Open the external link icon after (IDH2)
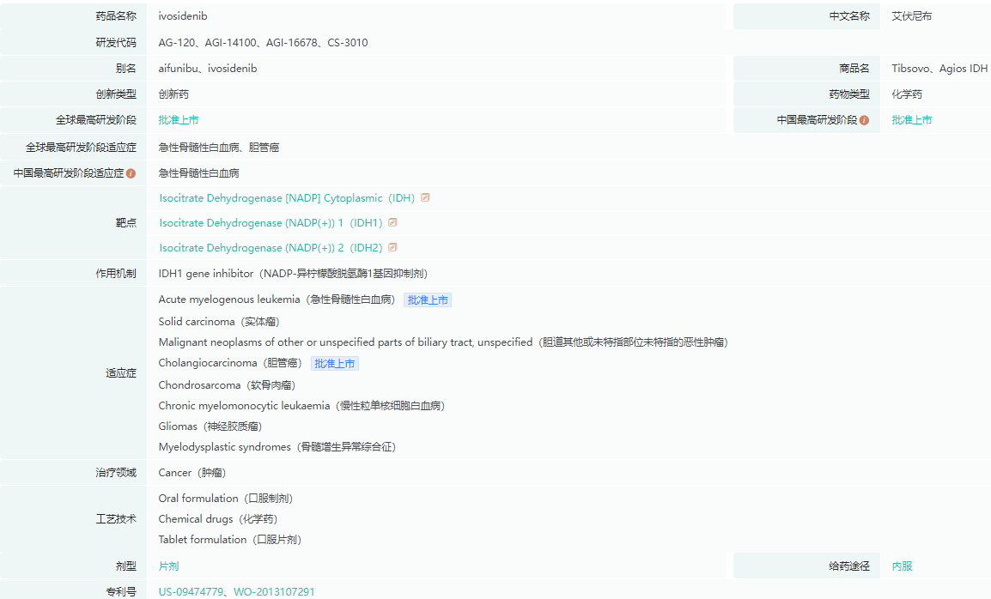This screenshot has width=991, height=599. pos(392,247)
